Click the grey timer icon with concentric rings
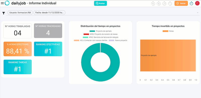Viewport: 201px width, 98px height. click(170, 4)
